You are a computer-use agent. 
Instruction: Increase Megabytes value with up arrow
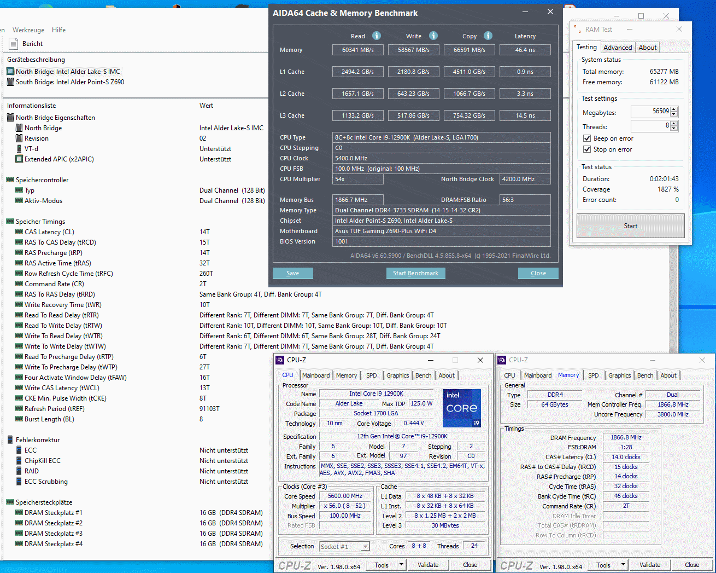674,109
